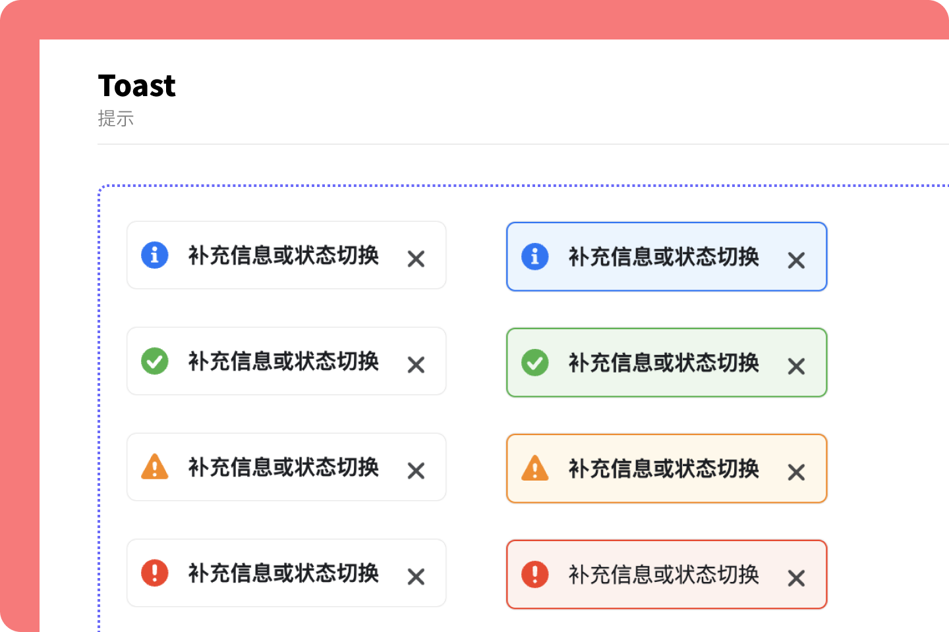Select message text in the white info toast
949x632 pixels.
pos(283,255)
